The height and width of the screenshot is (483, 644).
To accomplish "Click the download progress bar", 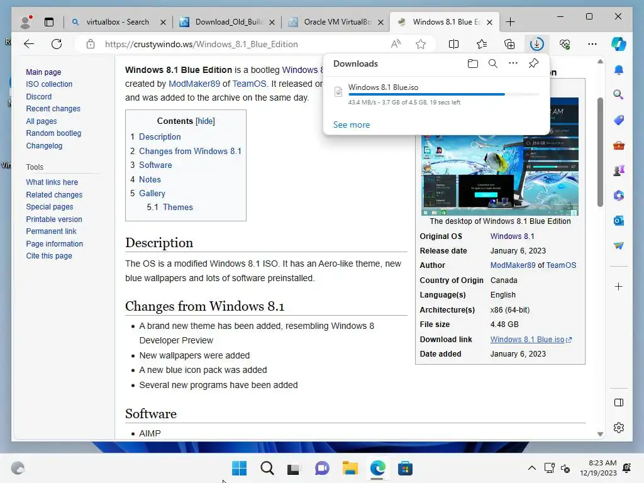I will click(x=443, y=94).
